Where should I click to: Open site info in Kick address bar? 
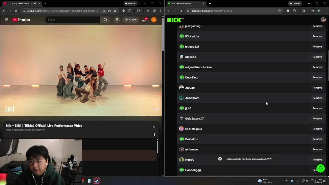tap(188, 11)
